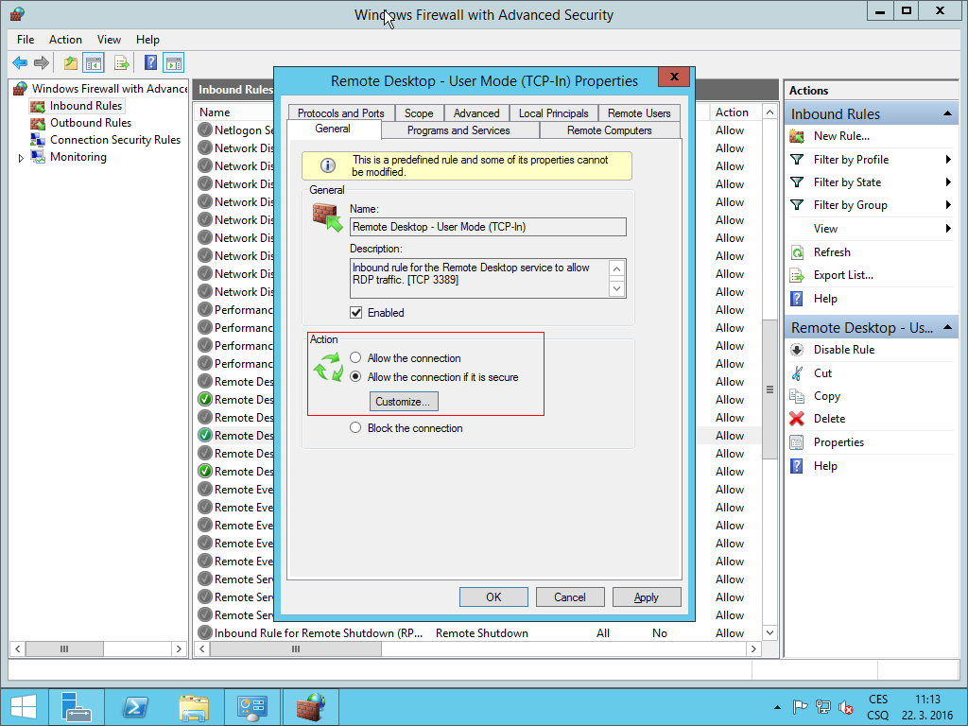The width and height of the screenshot is (968, 726).
Task: Select Block the connection radio button
Action: [x=355, y=428]
